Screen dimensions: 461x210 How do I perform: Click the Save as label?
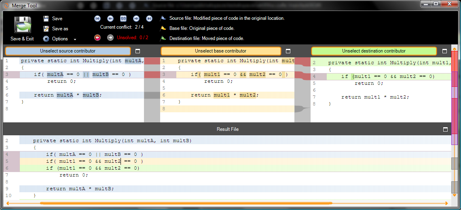(60, 29)
